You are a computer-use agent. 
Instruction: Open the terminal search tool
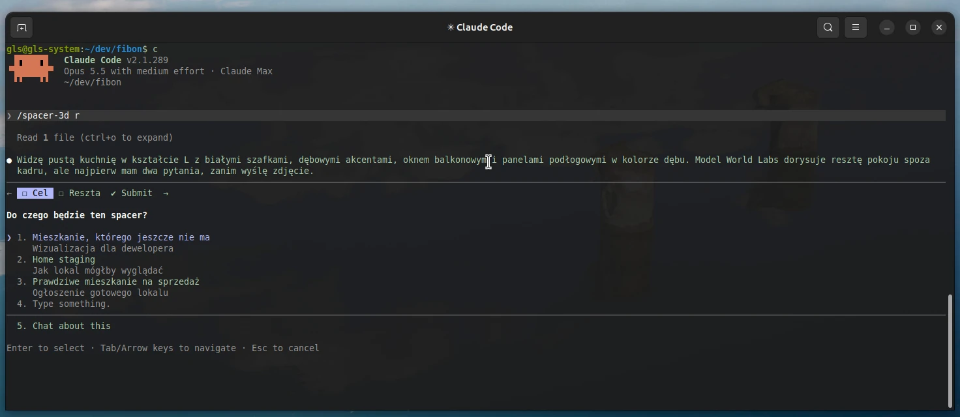tap(828, 27)
